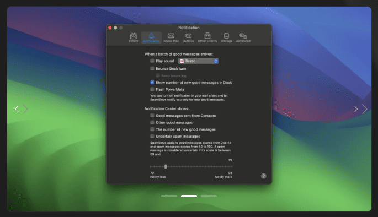Viewport: 378px width, 217px height.
Task: Click the help question mark button
Action: point(263,176)
